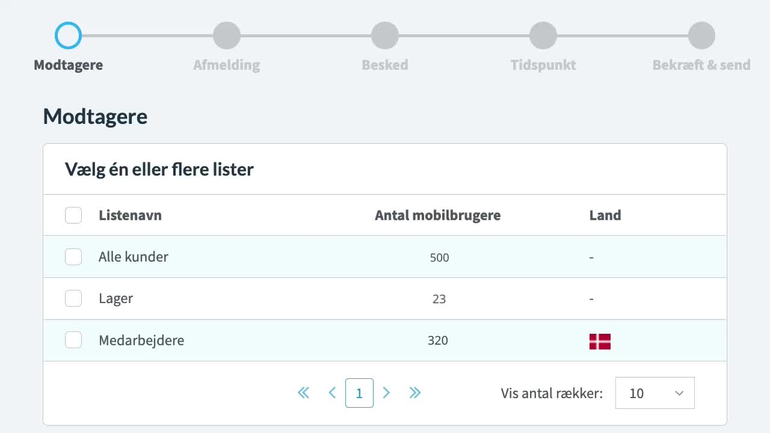The width and height of the screenshot is (770, 433).
Task: Click the Land column header
Action: point(605,215)
